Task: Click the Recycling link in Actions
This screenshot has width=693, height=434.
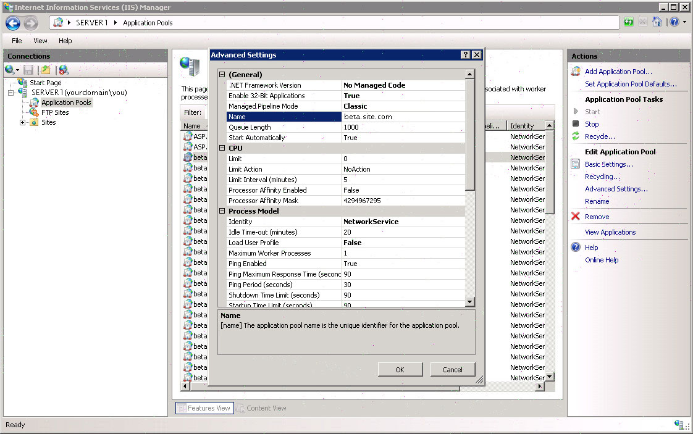Action: coord(602,177)
